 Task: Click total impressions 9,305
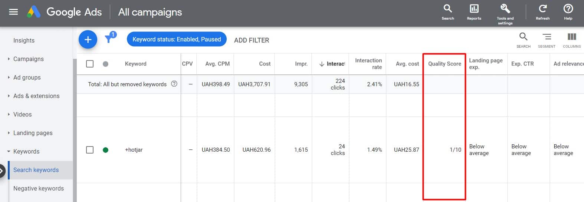pyautogui.click(x=301, y=84)
